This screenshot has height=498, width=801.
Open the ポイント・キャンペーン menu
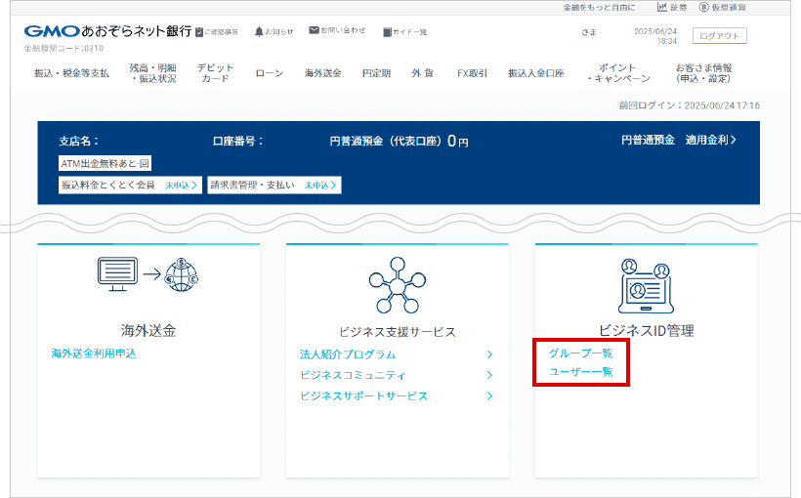click(617, 73)
